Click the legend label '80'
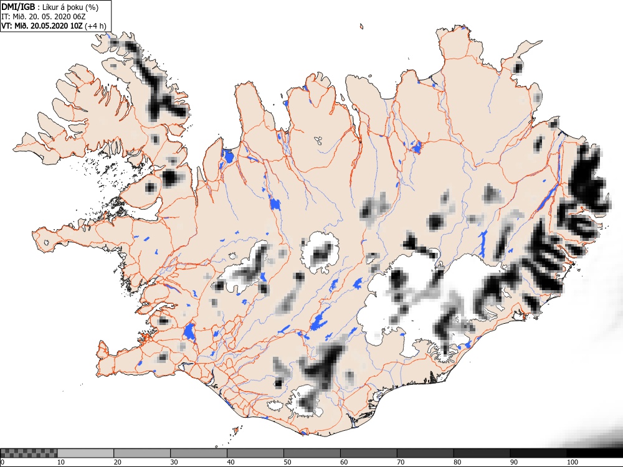This screenshot has height=467, width=623. click(457, 462)
